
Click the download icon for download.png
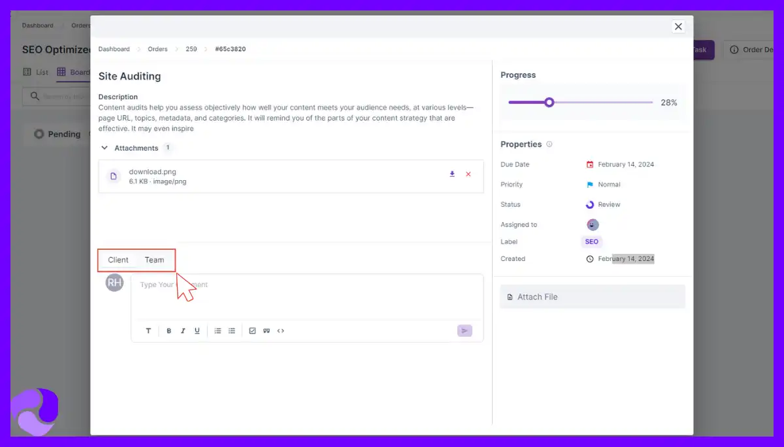[x=451, y=174]
